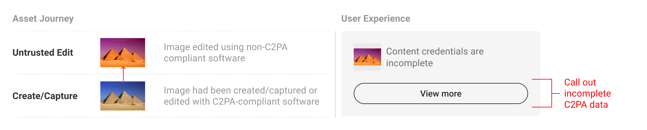Click the red upward arrow between images

point(123,74)
